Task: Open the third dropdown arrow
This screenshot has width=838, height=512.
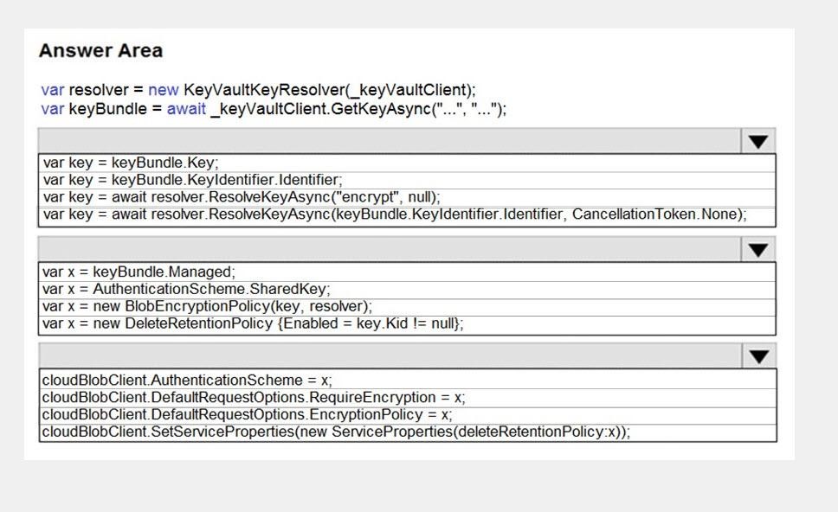Action: coord(759,356)
